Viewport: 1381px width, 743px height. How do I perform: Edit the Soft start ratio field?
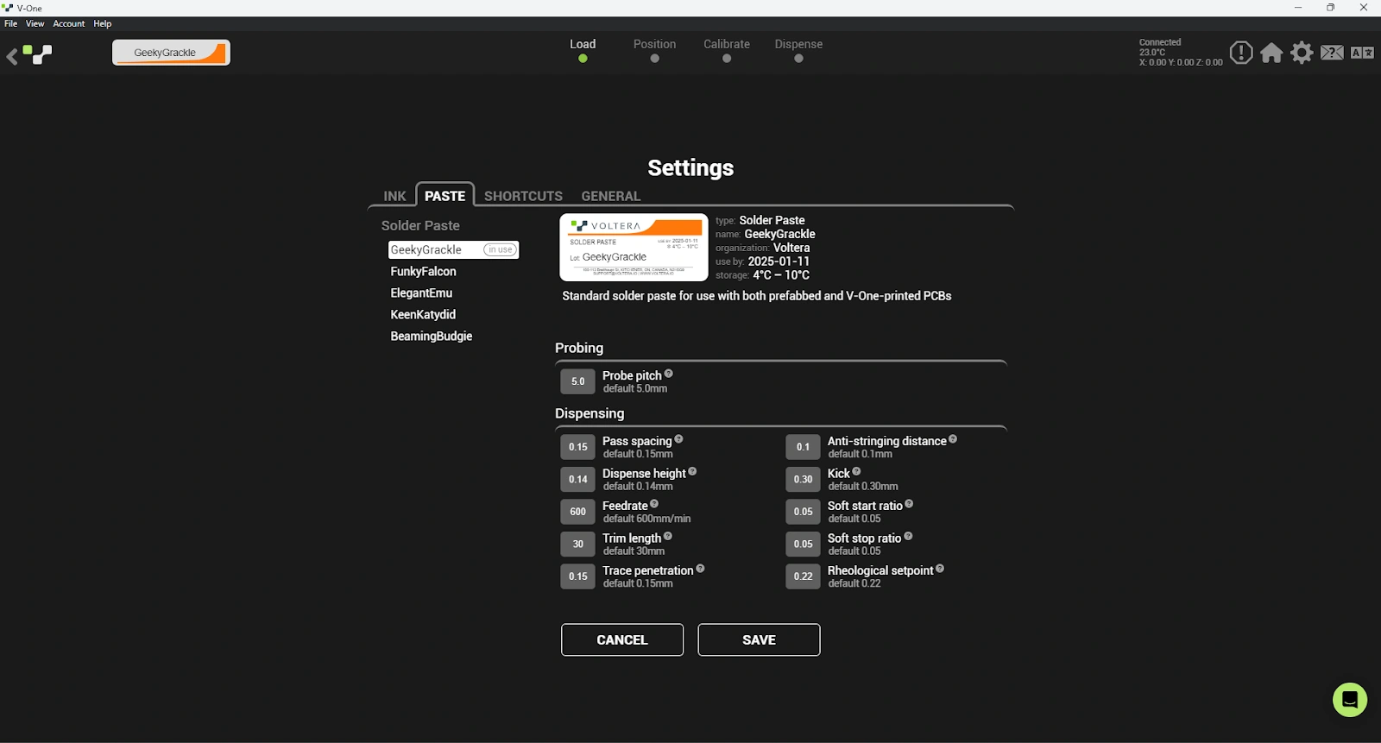(x=803, y=512)
